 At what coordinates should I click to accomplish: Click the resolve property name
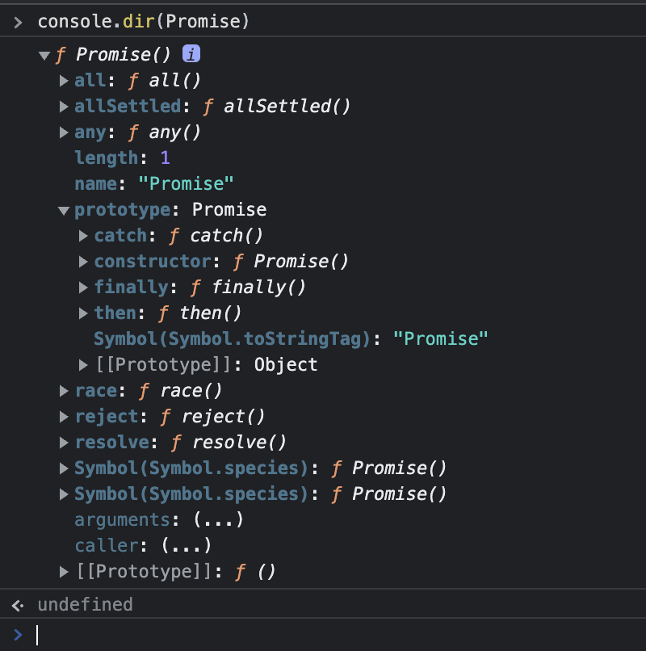(x=112, y=442)
